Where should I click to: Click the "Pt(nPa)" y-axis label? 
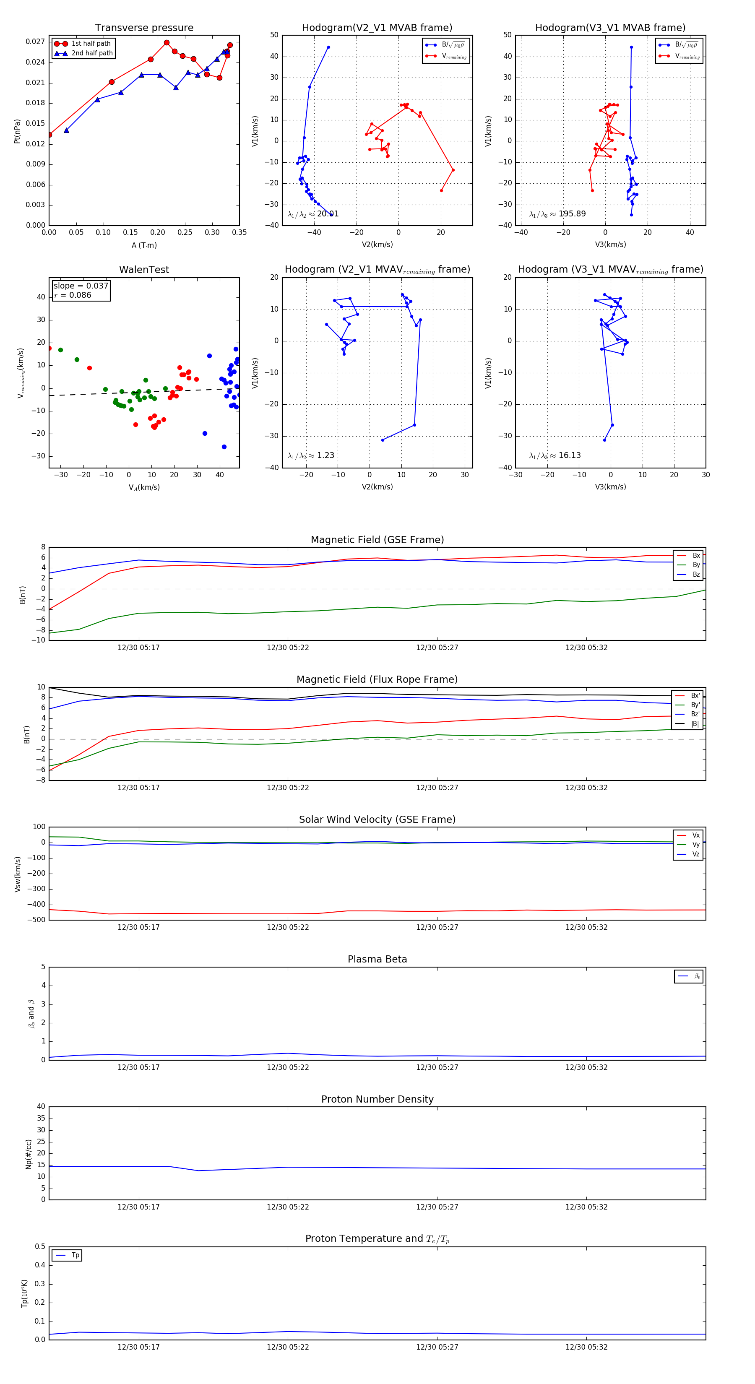coord(17,131)
